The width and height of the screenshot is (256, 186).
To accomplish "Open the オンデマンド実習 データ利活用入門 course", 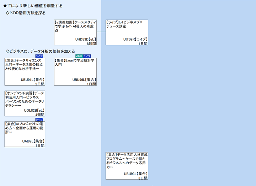I will pyautogui.click(x=25, y=103).
